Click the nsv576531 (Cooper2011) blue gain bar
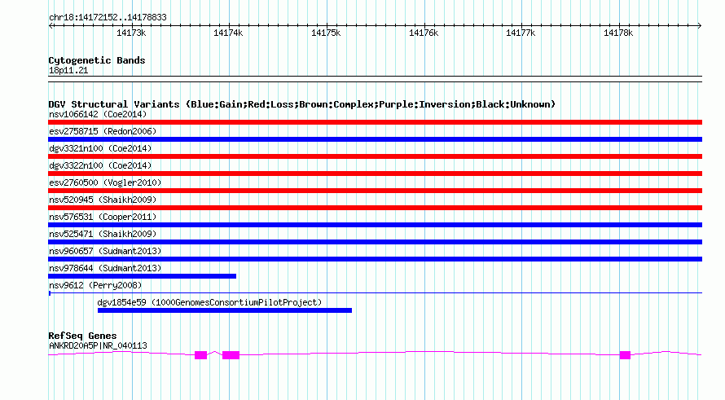 (375, 225)
